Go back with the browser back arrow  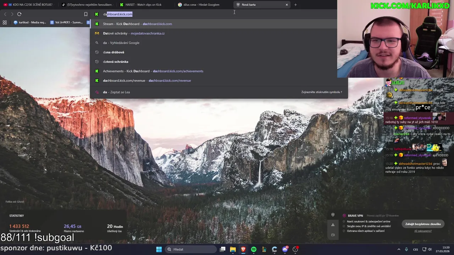pos(5,14)
